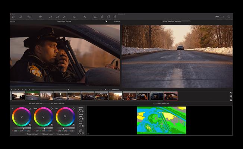Select the first shot thumbnail in strip
The image size is (243, 149).
pyautogui.click(x=19, y=96)
